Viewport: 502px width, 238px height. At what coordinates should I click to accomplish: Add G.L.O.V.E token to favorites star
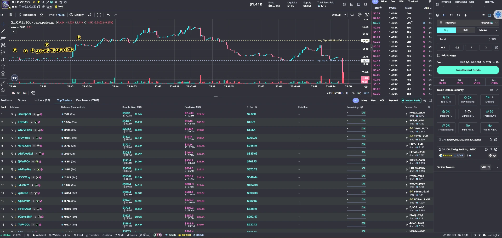click(61, 2)
